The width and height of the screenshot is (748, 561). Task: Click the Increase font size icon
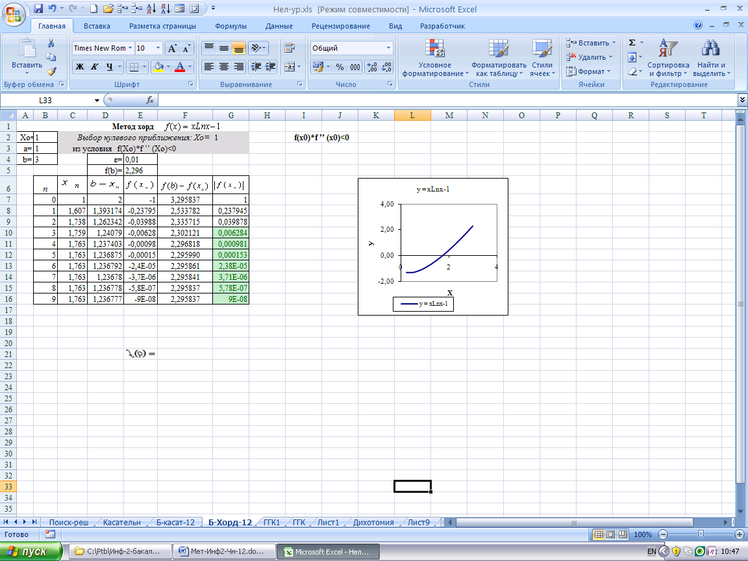pyautogui.click(x=172, y=48)
